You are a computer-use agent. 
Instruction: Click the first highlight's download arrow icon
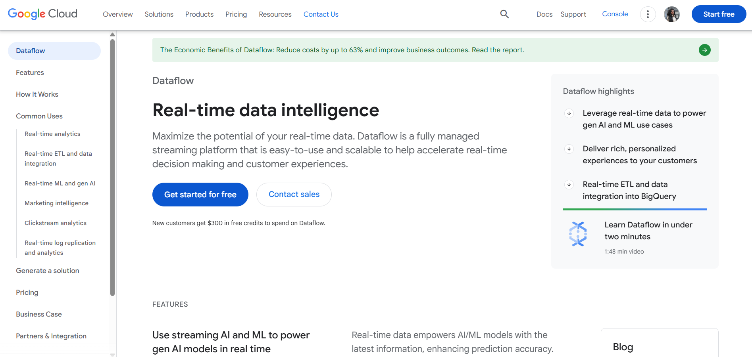[569, 113]
